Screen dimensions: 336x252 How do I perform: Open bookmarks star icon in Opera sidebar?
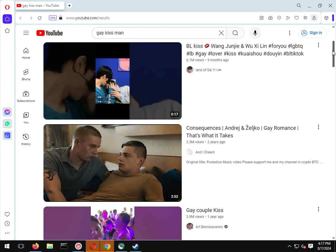point(7,31)
